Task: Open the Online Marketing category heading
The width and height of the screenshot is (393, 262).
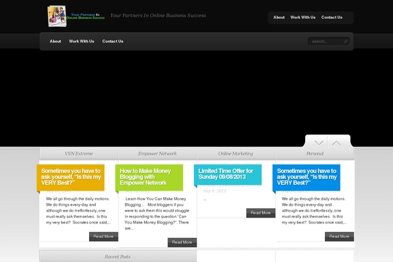Action: coord(236,153)
